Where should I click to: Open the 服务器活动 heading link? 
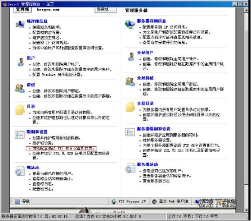coord(147,164)
